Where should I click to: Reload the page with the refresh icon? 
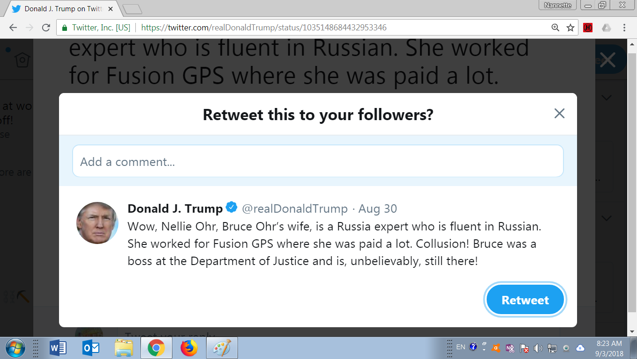[46, 28]
